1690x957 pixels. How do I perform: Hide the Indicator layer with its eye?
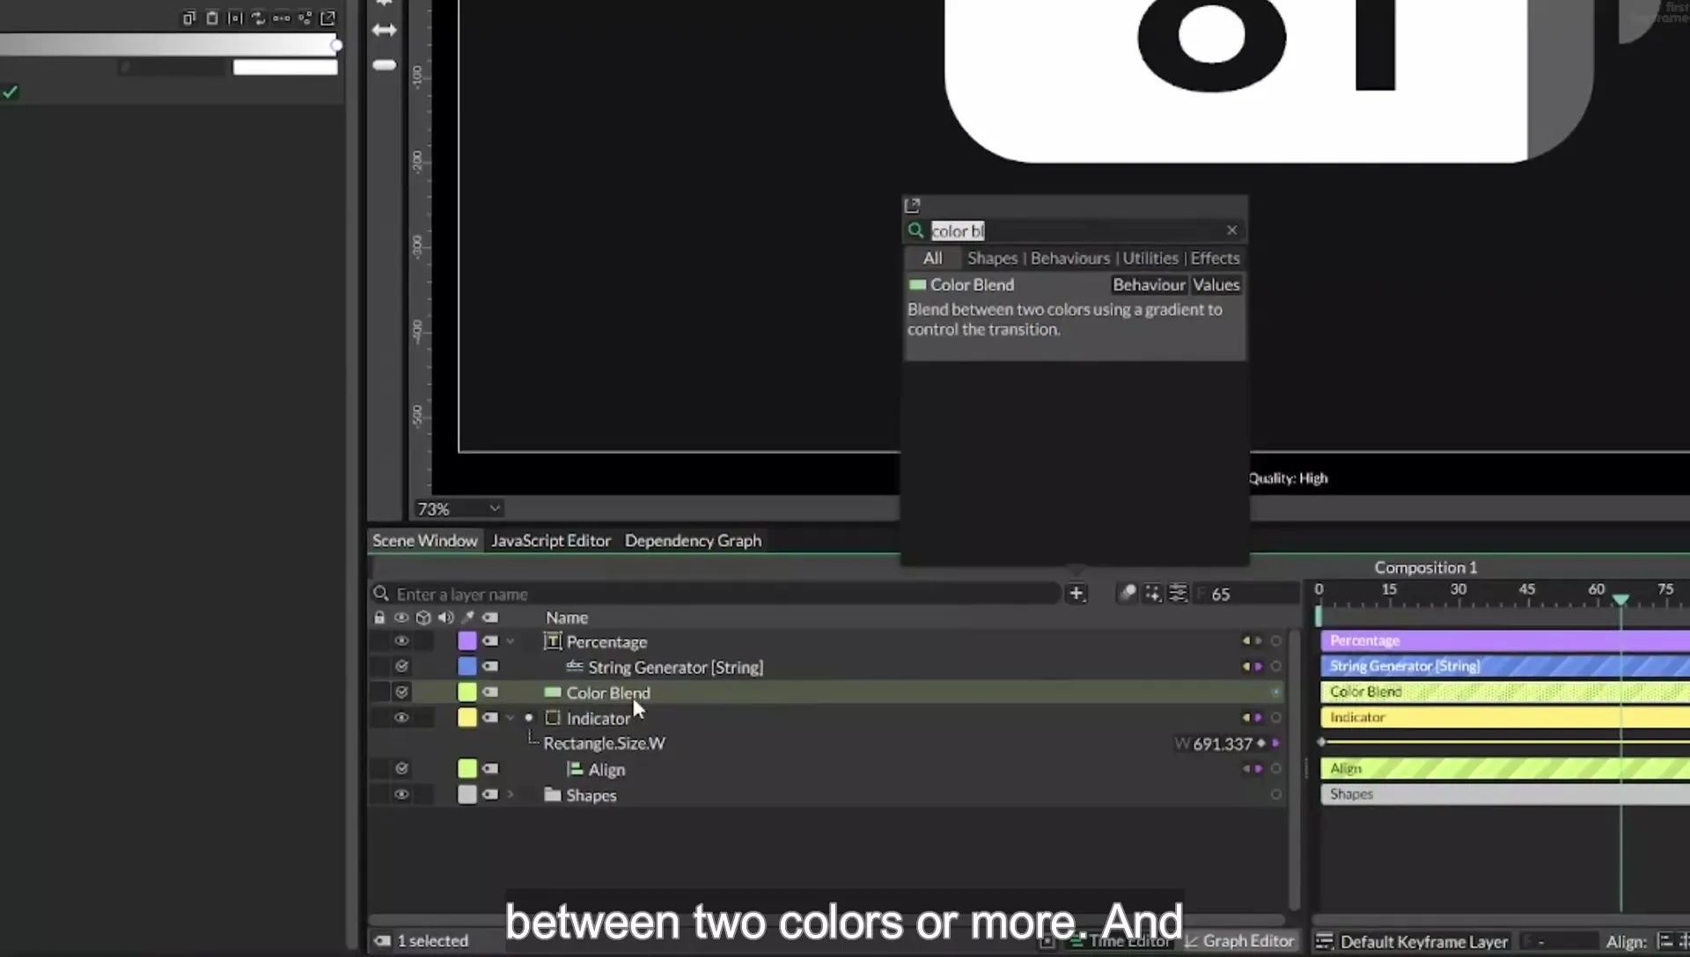(x=401, y=718)
